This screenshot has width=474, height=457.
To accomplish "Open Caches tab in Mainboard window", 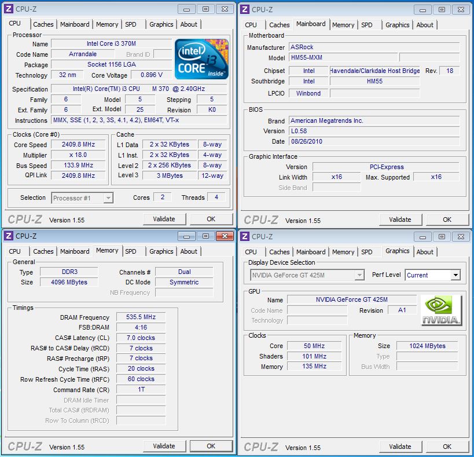I will [x=280, y=25].
